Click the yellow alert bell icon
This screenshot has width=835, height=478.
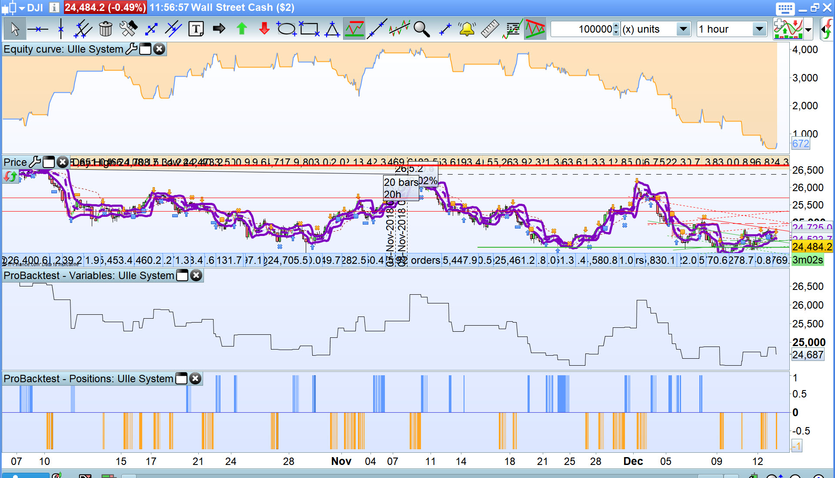[467, 29]
